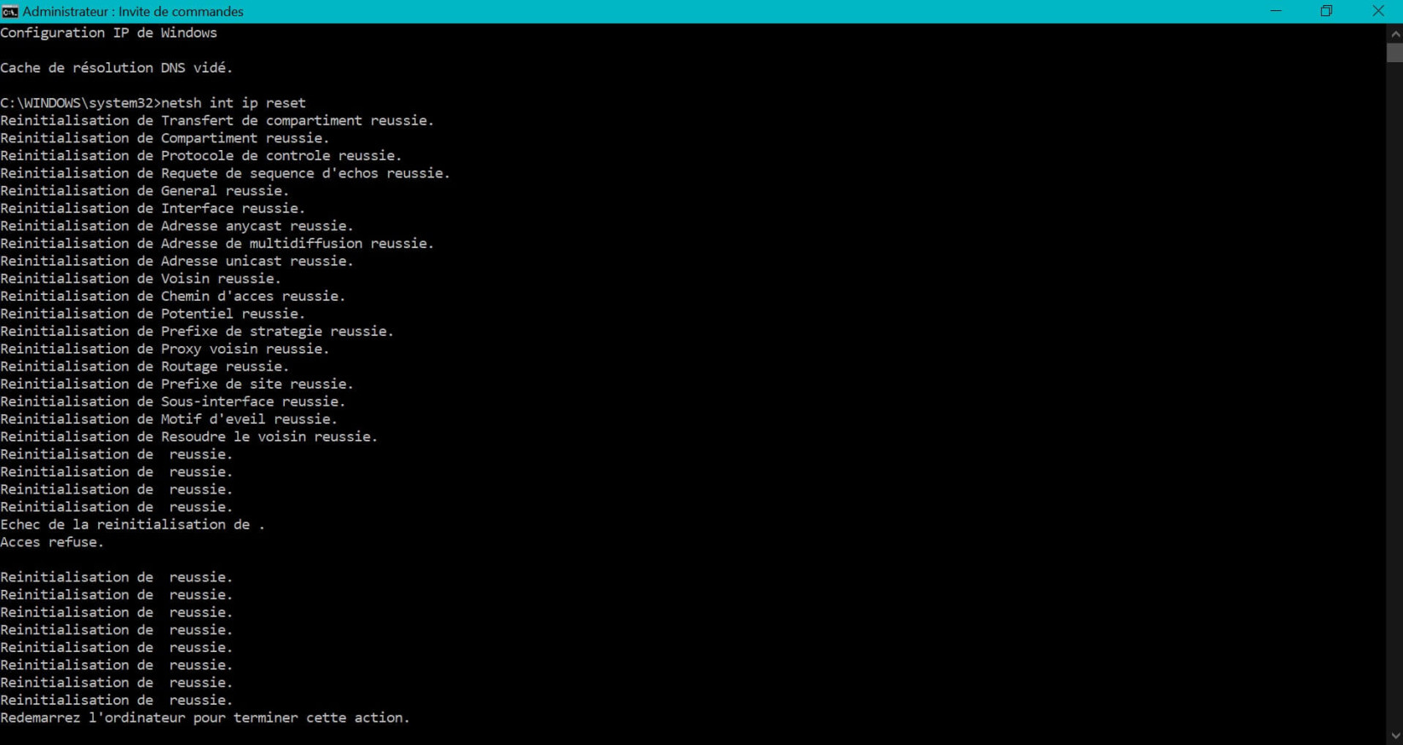
Task: Click the title text 'Administrateur : Invite de commandes'
Action: tap(133, 11)
